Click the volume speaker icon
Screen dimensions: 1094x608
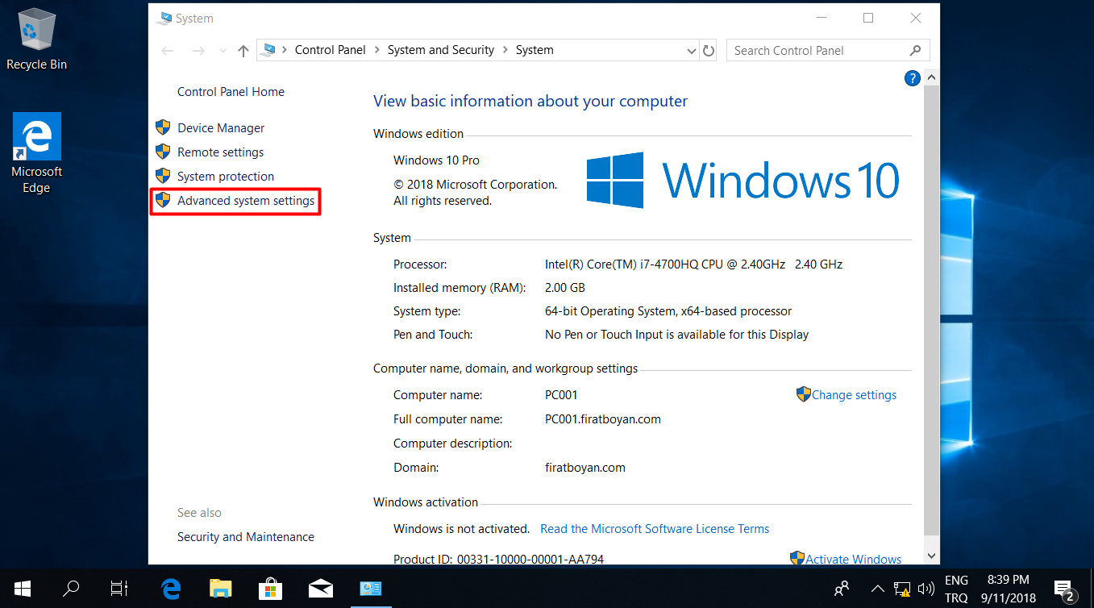coord(926,589)
